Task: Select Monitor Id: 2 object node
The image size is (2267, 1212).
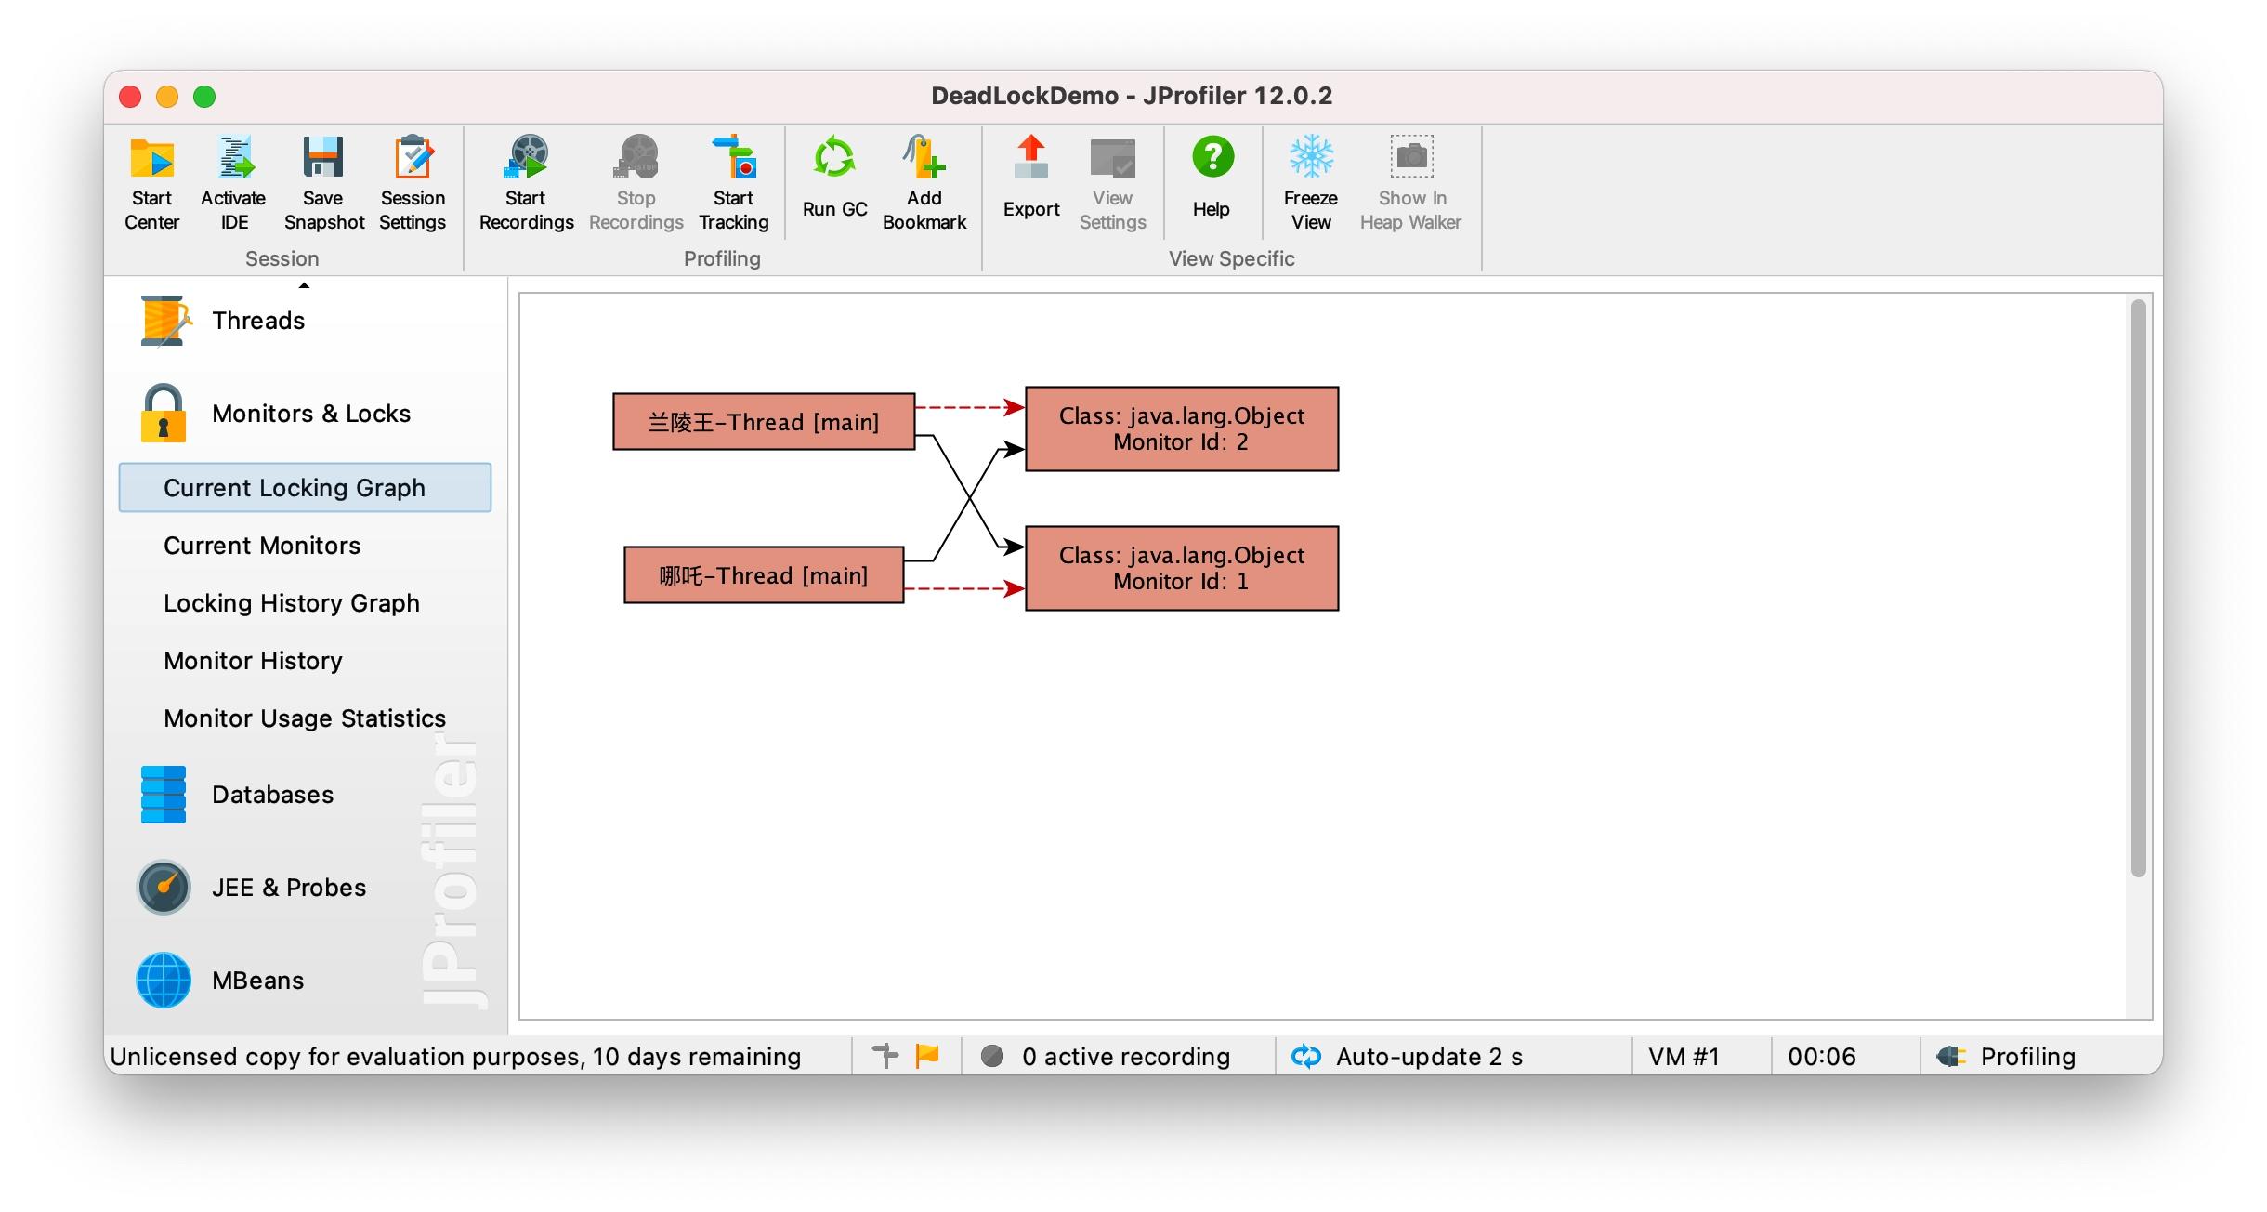Action: pyautogui.click(x=1182, y=429)
